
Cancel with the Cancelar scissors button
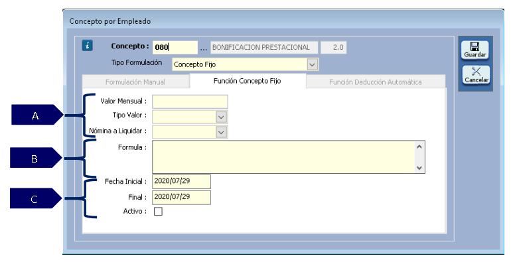point(476,75)
